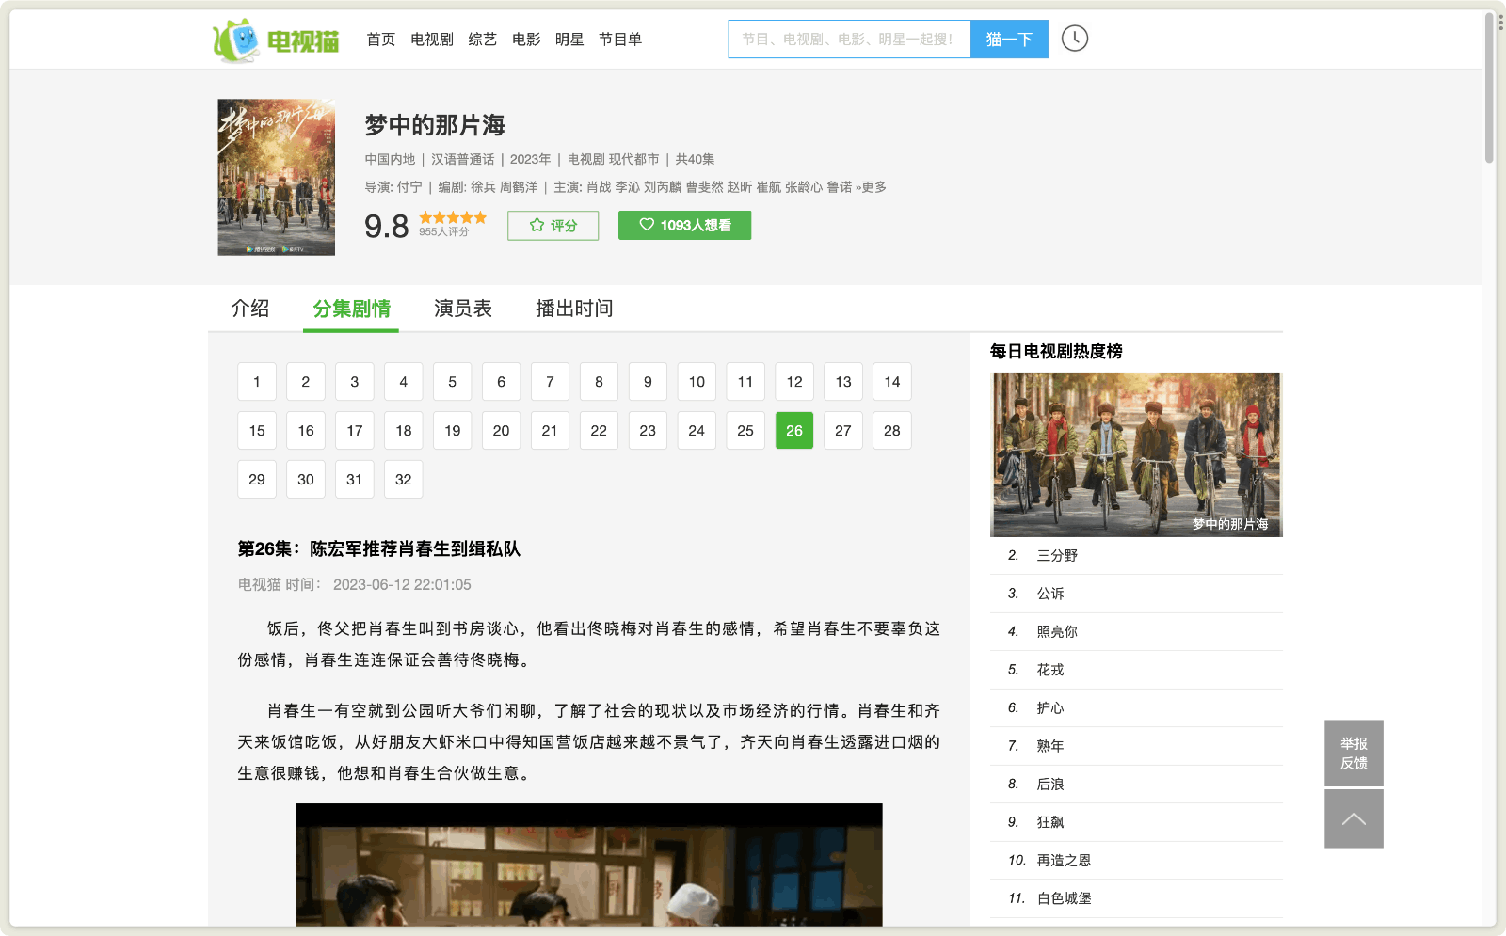Click the 举报反馈 feedback button
The image size is (1506, 936).
(x=1354, y=753)
